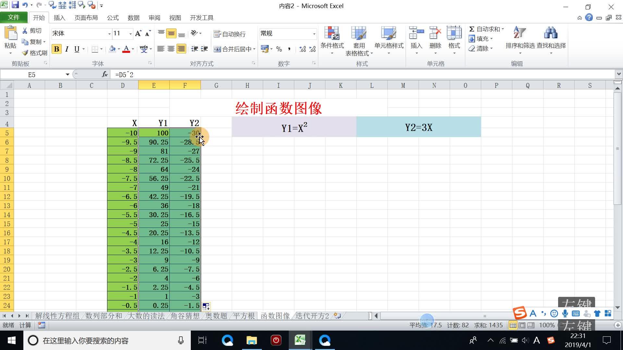Image resolution: width=623 pixels, height=350 pixels.
Task: Apply percent style to selection
Action: (x=279, y=49)
